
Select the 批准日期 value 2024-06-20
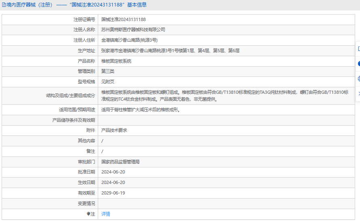pyautogui.click(x=113, y=172)
